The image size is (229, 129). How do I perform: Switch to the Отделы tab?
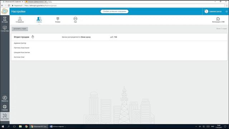pyautogui.click(x=39, y=20)
